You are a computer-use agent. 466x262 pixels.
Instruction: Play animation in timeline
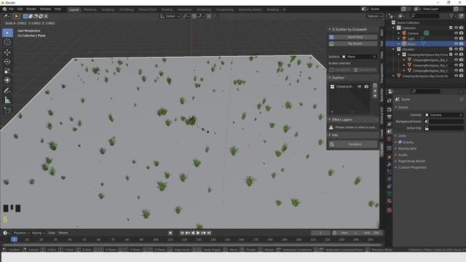[198, 233]
